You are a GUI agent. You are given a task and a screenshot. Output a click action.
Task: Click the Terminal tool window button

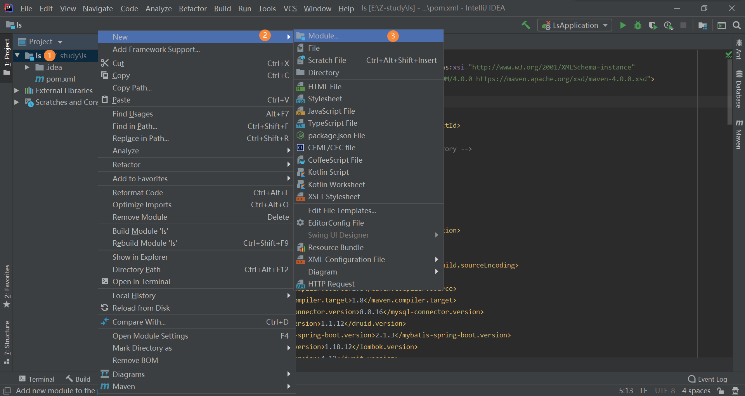click(37, 379)
